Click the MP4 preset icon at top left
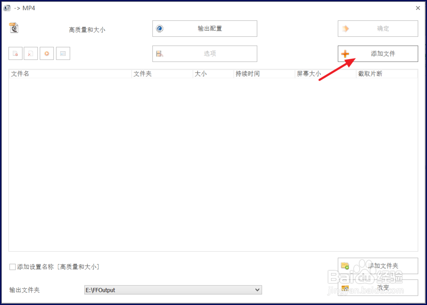 click(x=13, y=28)
